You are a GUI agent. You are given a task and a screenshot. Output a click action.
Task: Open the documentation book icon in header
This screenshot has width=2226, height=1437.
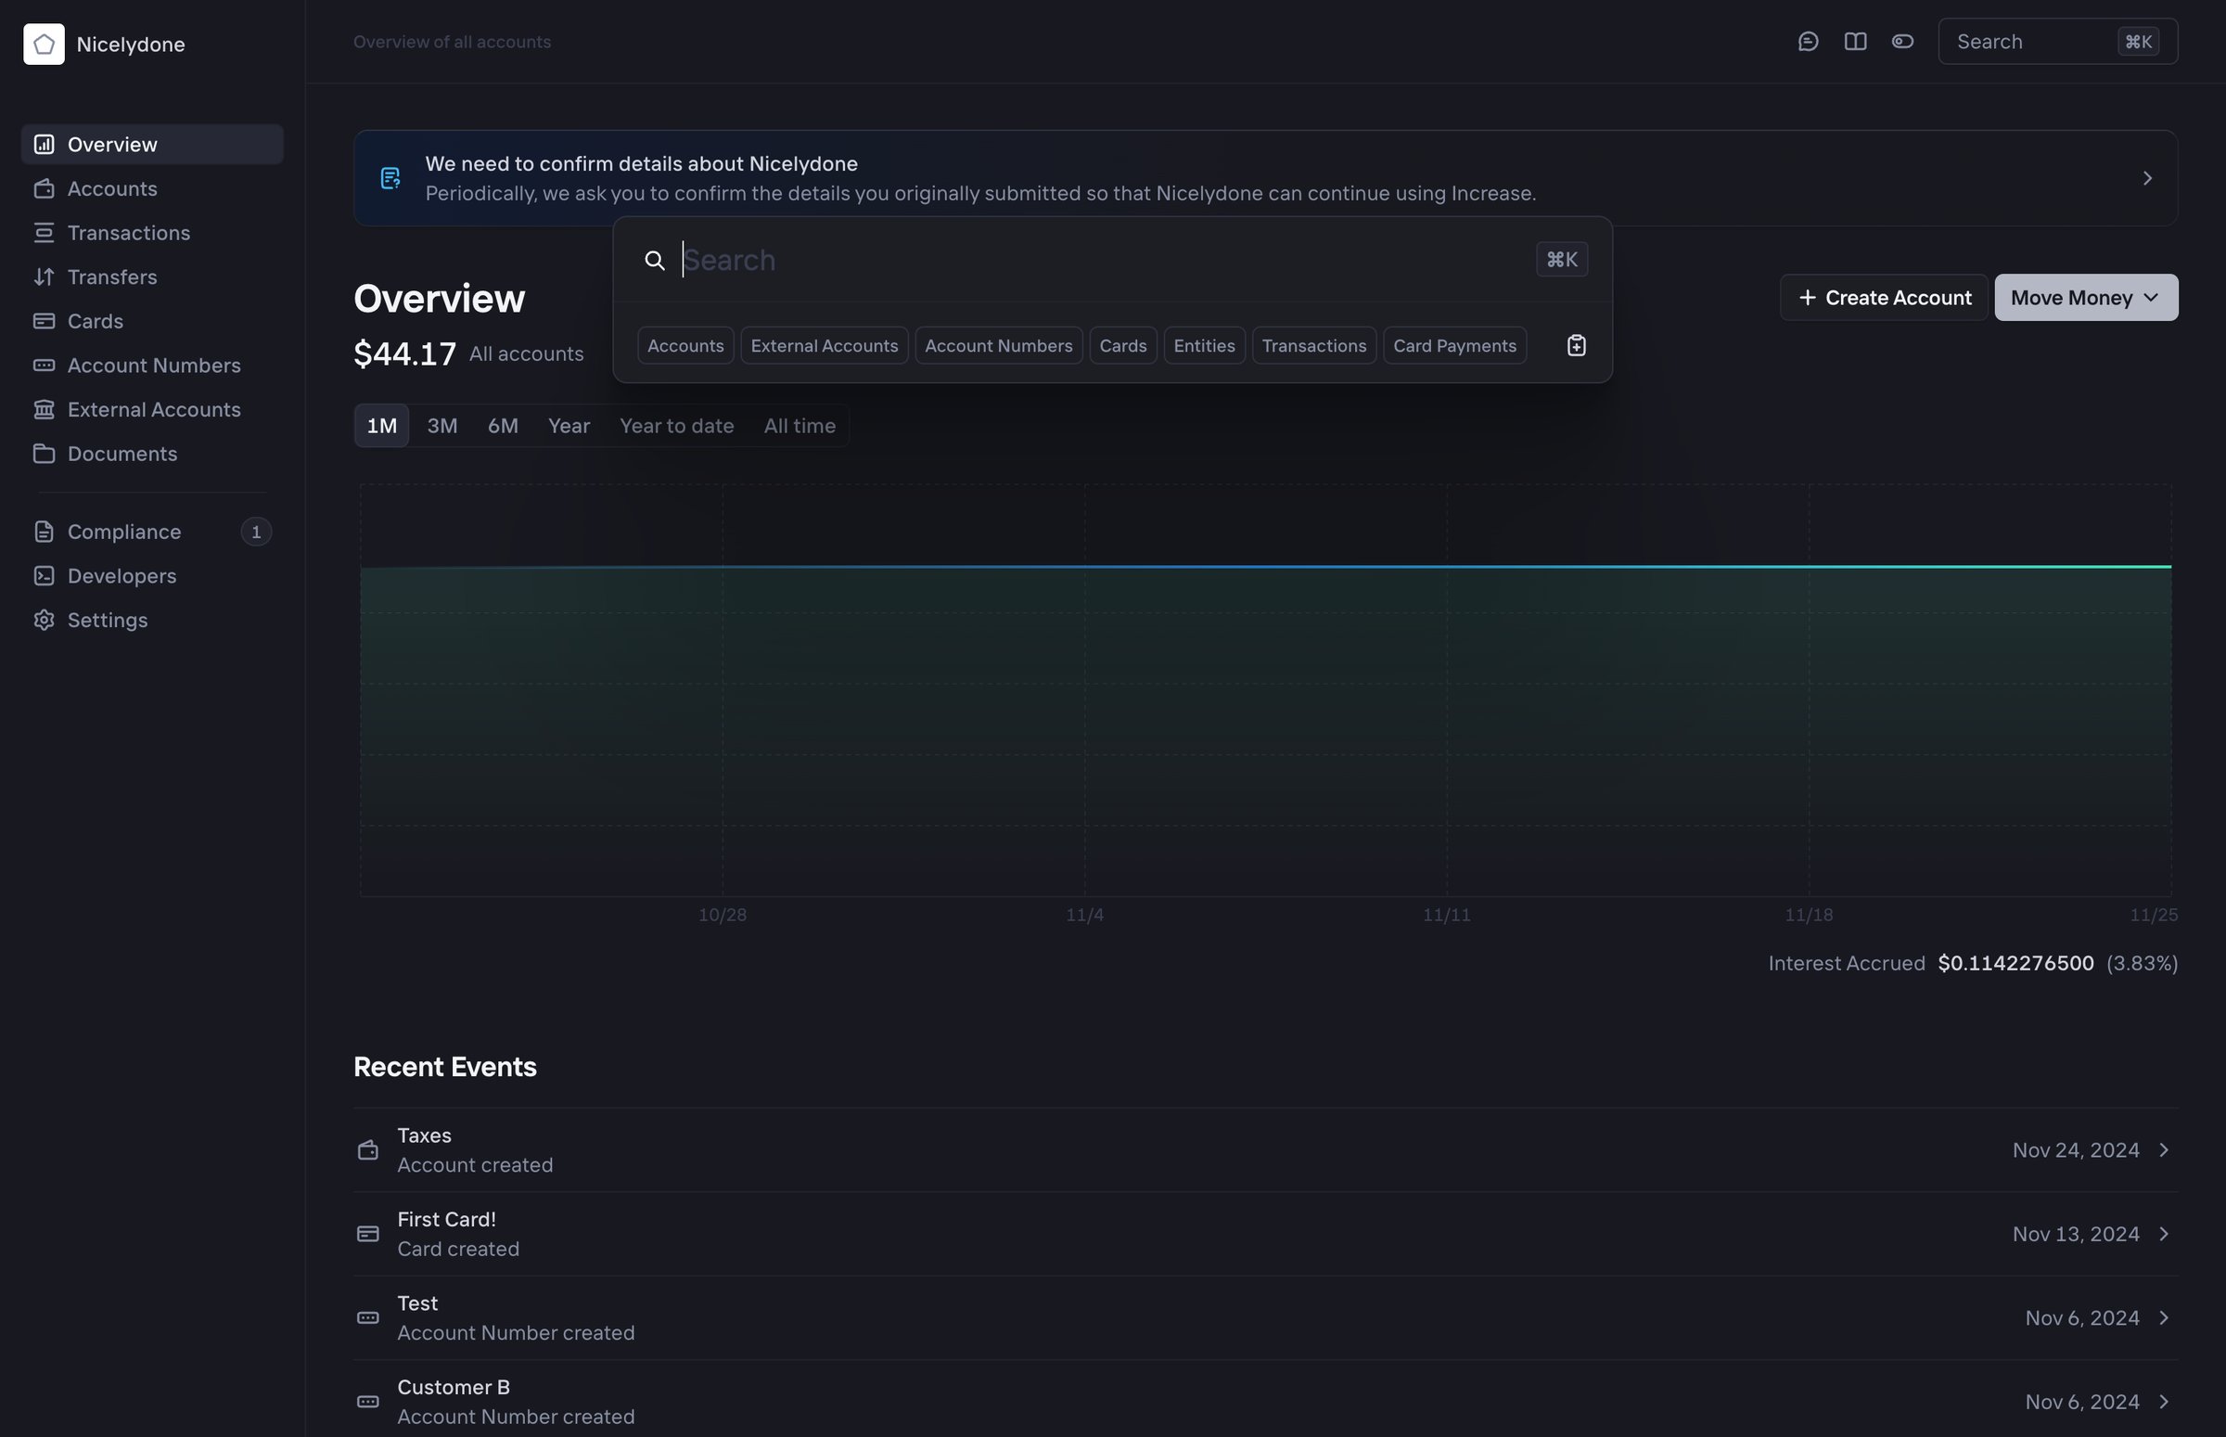coord(1856,42)
